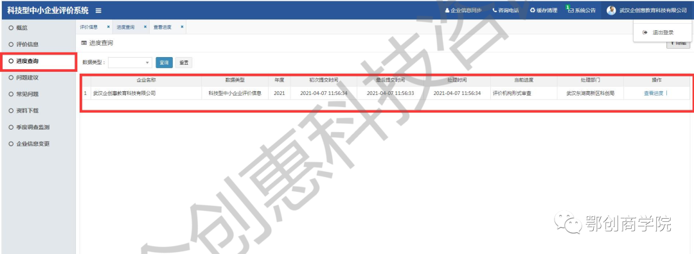The width and height of the screenshot is (694, 254).
Task: Switch to the 评价信息 tab
Action: (89, 27)
